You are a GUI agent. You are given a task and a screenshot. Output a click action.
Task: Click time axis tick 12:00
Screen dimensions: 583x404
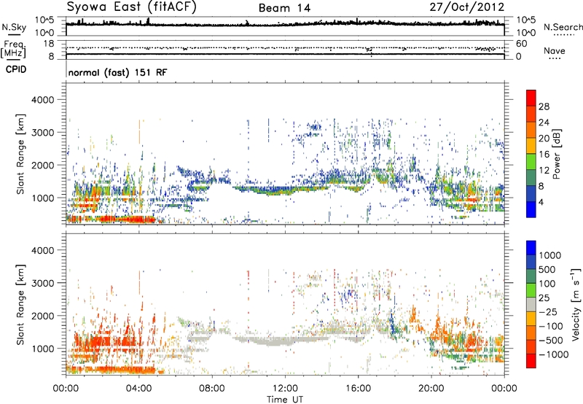pyautogui.click(x=285, y=389)
